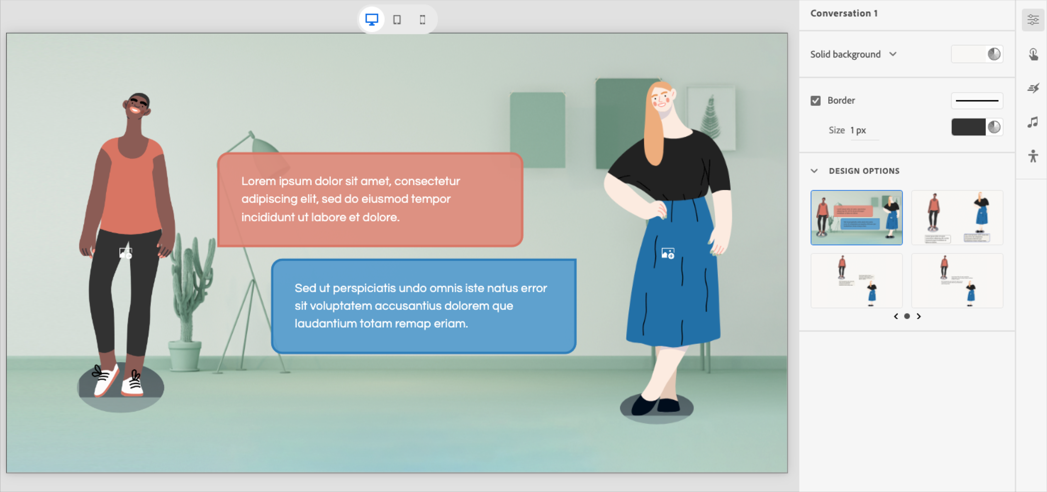The height and width of the screenshot is (492, 1047).
Task: Go to the next design options page
Action: pyautogui.click(x=919, y=316)
